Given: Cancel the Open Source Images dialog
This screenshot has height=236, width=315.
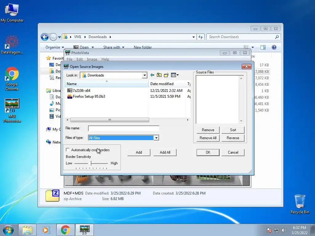Looking at the screenshot, I should (233, 152).
